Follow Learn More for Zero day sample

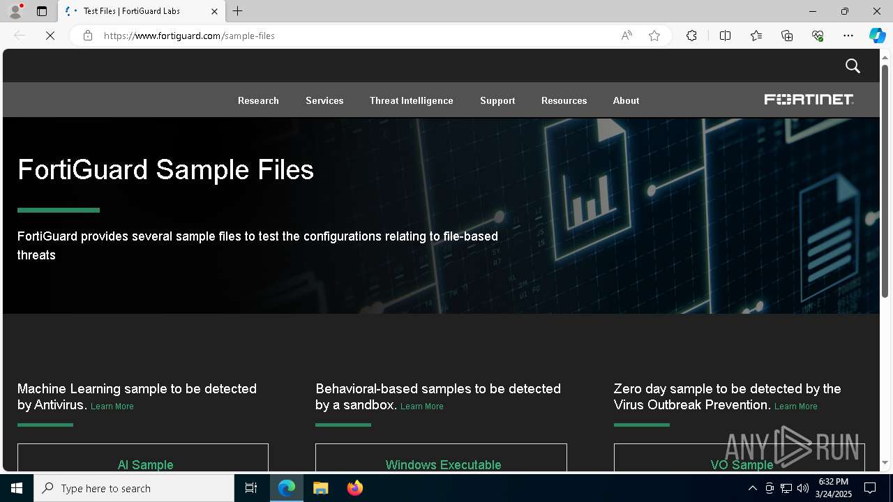(x=795, y=406)
